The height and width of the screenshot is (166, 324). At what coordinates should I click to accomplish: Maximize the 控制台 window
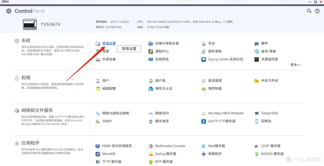[316, 2]
